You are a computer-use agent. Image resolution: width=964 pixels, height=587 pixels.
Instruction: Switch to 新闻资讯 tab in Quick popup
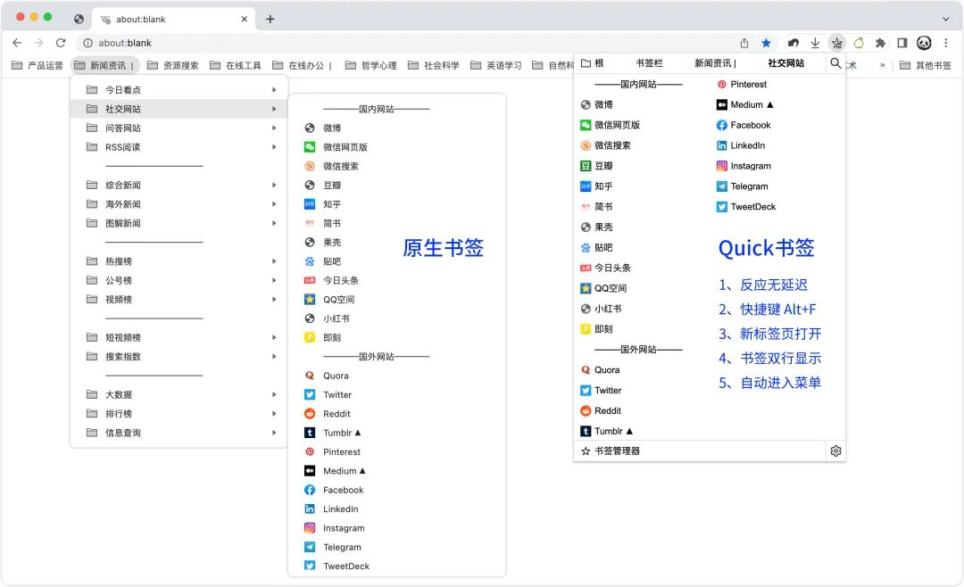coord(715,62)
